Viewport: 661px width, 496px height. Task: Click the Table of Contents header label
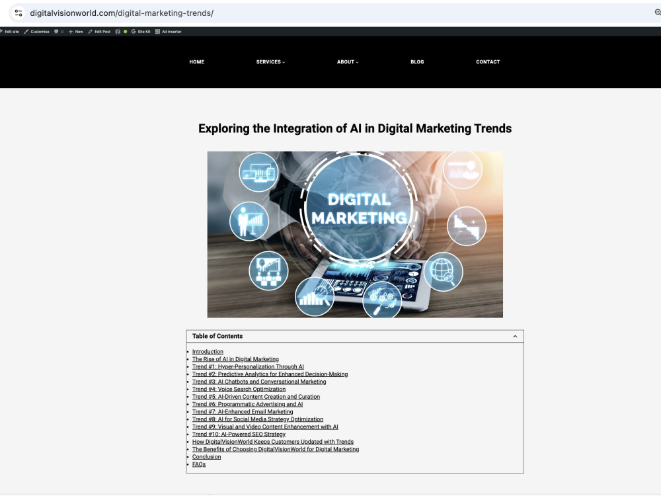click(x=217, y=336)
